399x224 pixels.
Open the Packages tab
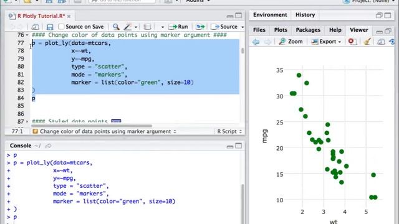pyautogui.click(x=308, y=30)
